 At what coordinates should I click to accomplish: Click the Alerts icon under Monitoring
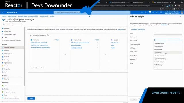pos(3,86)
